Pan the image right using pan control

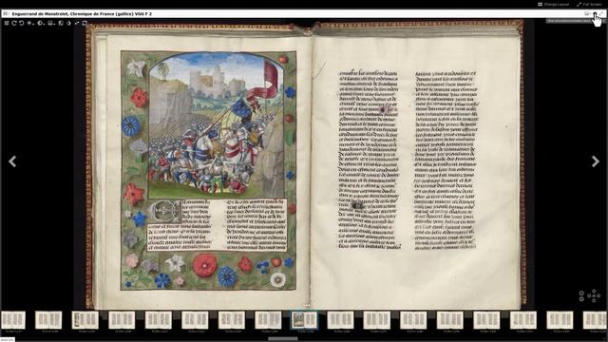599,295
